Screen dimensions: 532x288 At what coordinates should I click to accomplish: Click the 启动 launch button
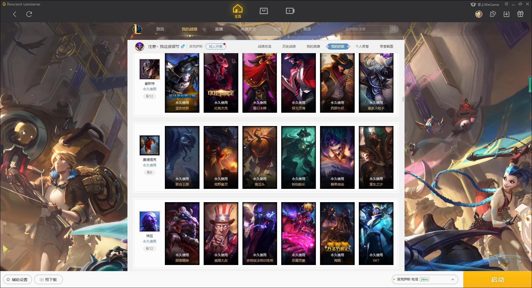pos(497,279)
